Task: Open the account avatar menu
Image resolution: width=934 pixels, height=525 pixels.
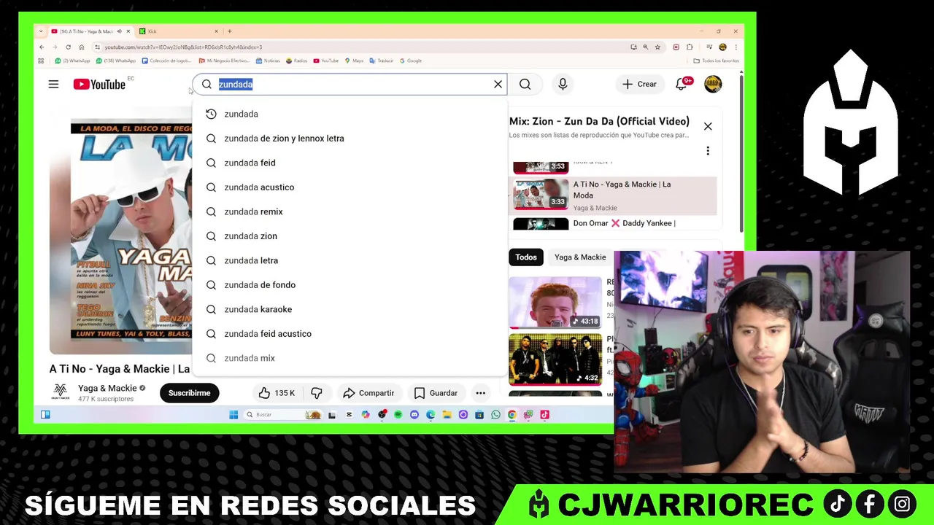Action: click(713, 85)
